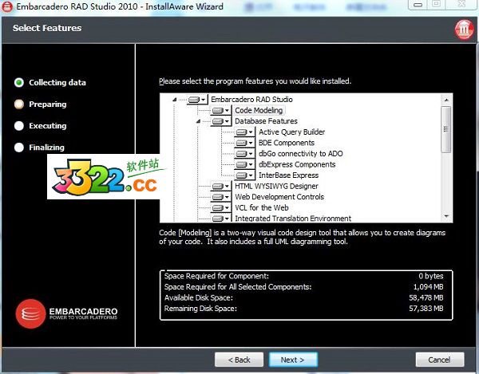The image size is (479, 374).
Task: Open HTML WYSIWYG Designer install dropdown
Action: coord(221,187)
